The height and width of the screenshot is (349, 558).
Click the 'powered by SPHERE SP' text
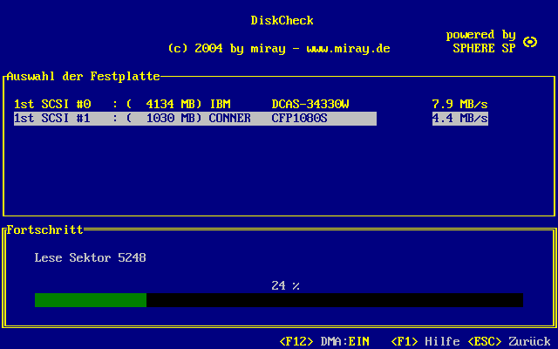480,42
